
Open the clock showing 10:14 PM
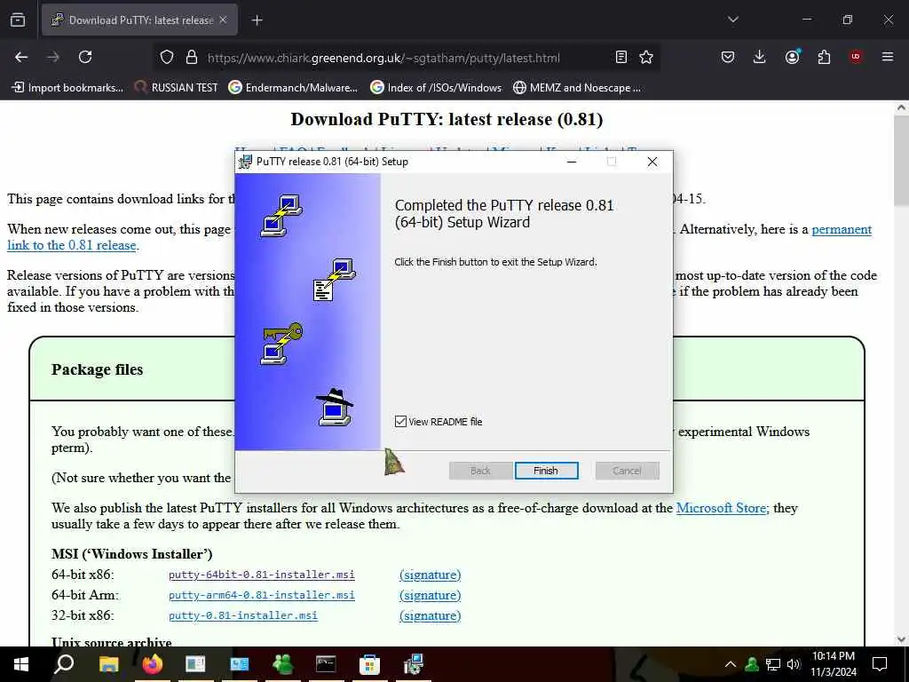coord(833,664)
